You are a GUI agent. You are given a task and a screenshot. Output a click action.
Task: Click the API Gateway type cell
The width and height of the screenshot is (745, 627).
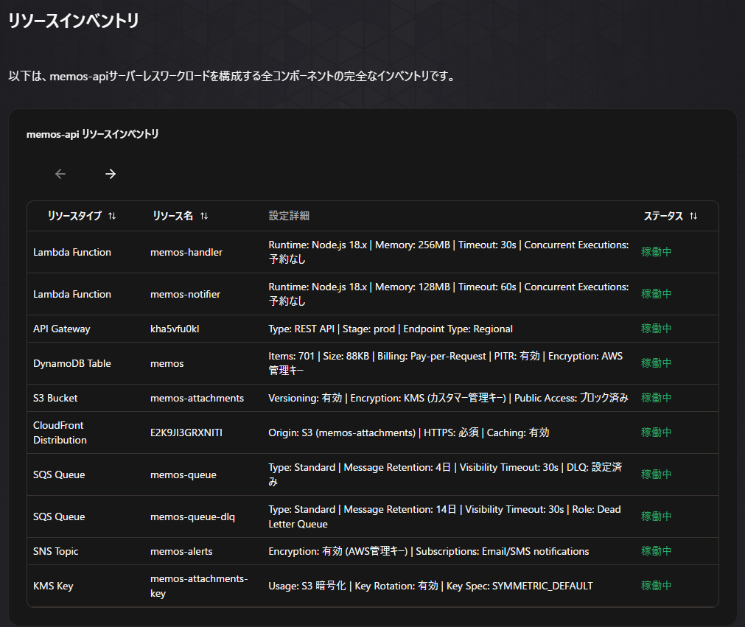(62, 329)
